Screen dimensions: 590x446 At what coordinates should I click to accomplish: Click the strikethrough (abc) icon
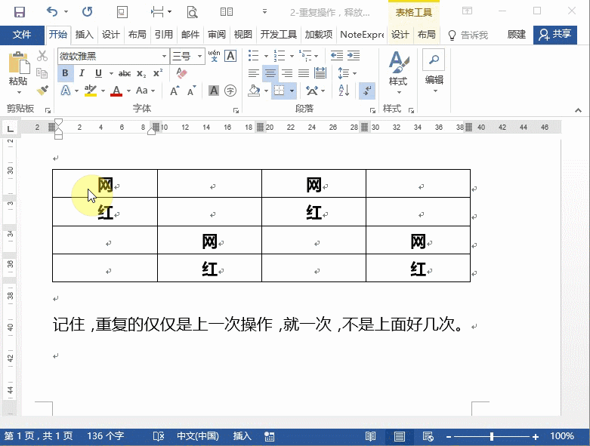pyautogui.click(x=125, y=73)
